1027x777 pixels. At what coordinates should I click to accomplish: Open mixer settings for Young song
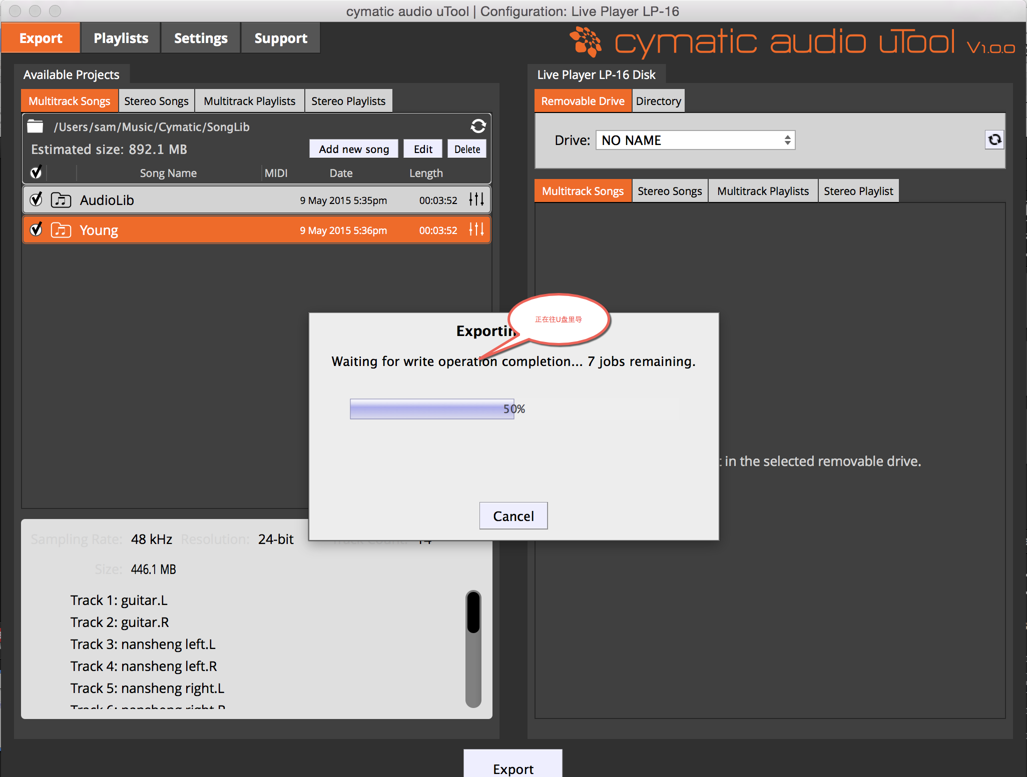coord(476,229)
